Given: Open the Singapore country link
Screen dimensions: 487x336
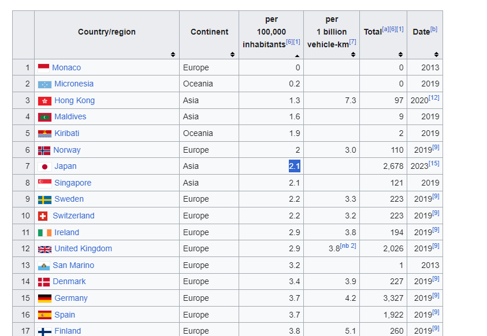Looking at the screenshot, I should (x=73, y=183).
